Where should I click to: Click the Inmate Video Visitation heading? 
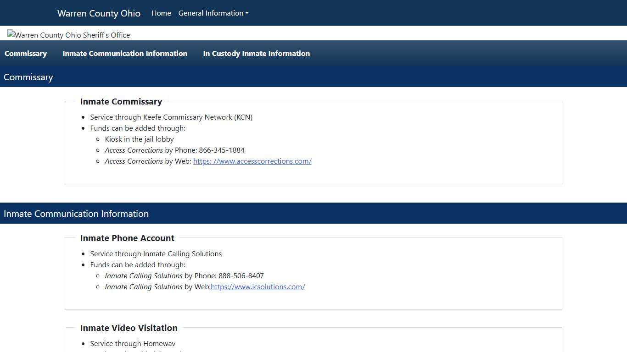click(x=129, y=328)
